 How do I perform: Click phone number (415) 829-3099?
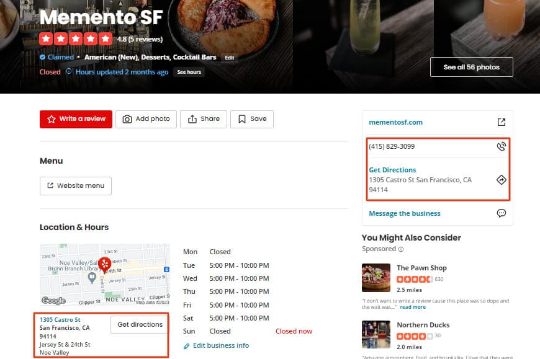click(x=392, y=146)
